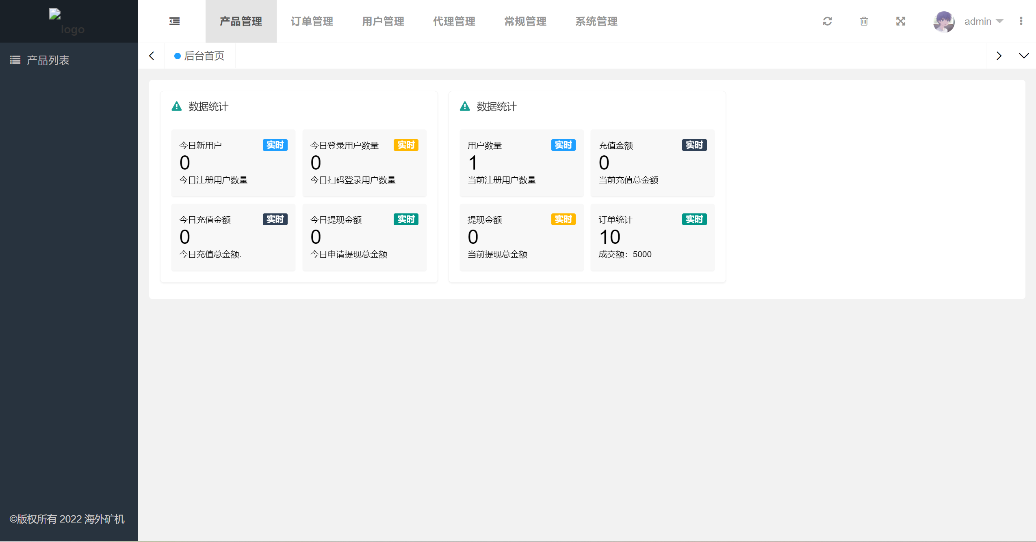Click the orange 实时 badge on 今日登录用户数量
This screenshot has height=542, width=1036.
(x=406, y=145)
